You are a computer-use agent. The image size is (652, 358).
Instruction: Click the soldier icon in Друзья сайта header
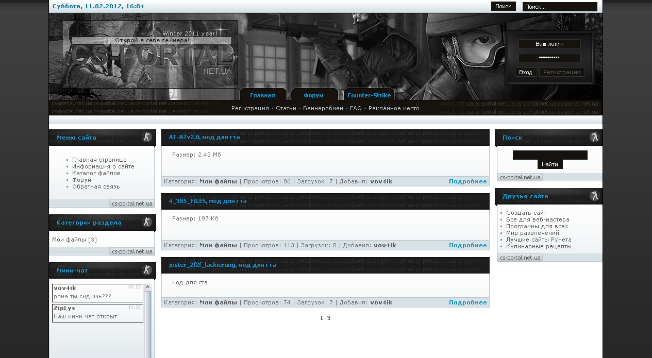point(595,196)
